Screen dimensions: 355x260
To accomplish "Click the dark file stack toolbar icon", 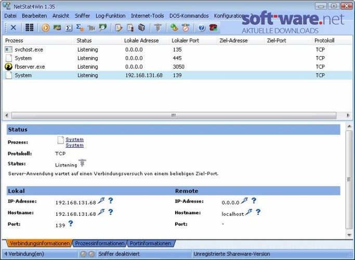I will click(141, 28).
